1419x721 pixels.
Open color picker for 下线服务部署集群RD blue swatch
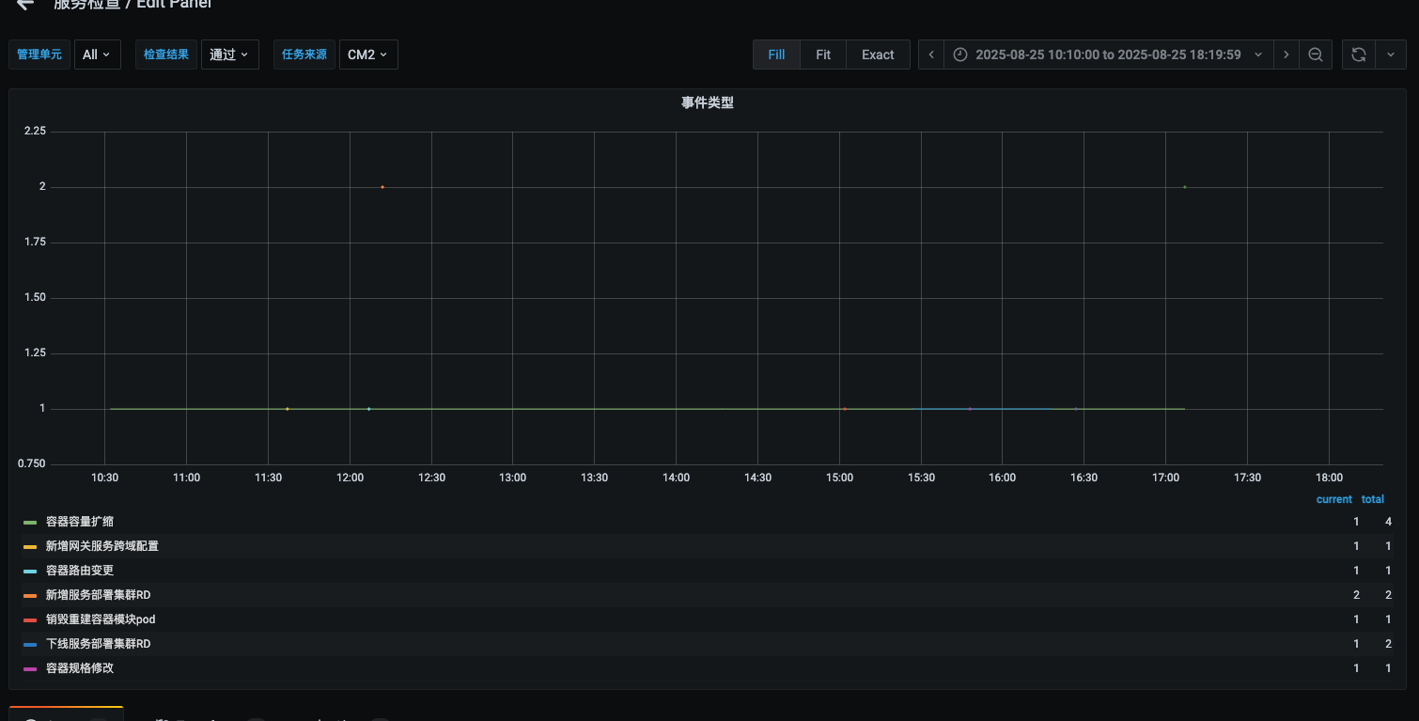[30, 644]
